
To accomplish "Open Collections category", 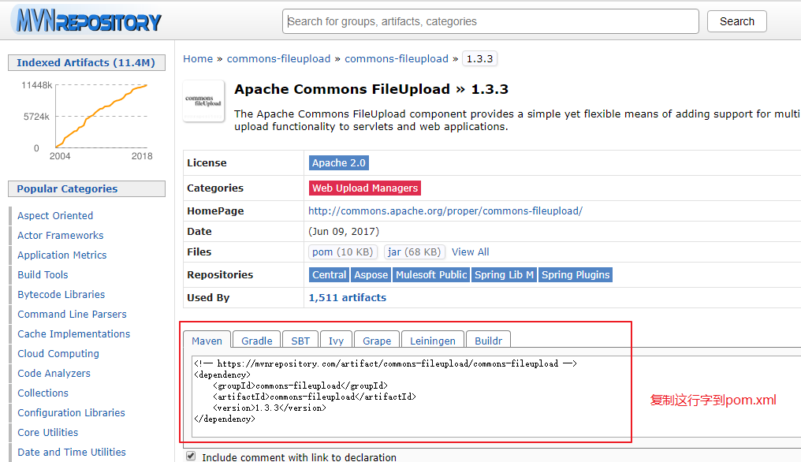I will click(43, 393).
